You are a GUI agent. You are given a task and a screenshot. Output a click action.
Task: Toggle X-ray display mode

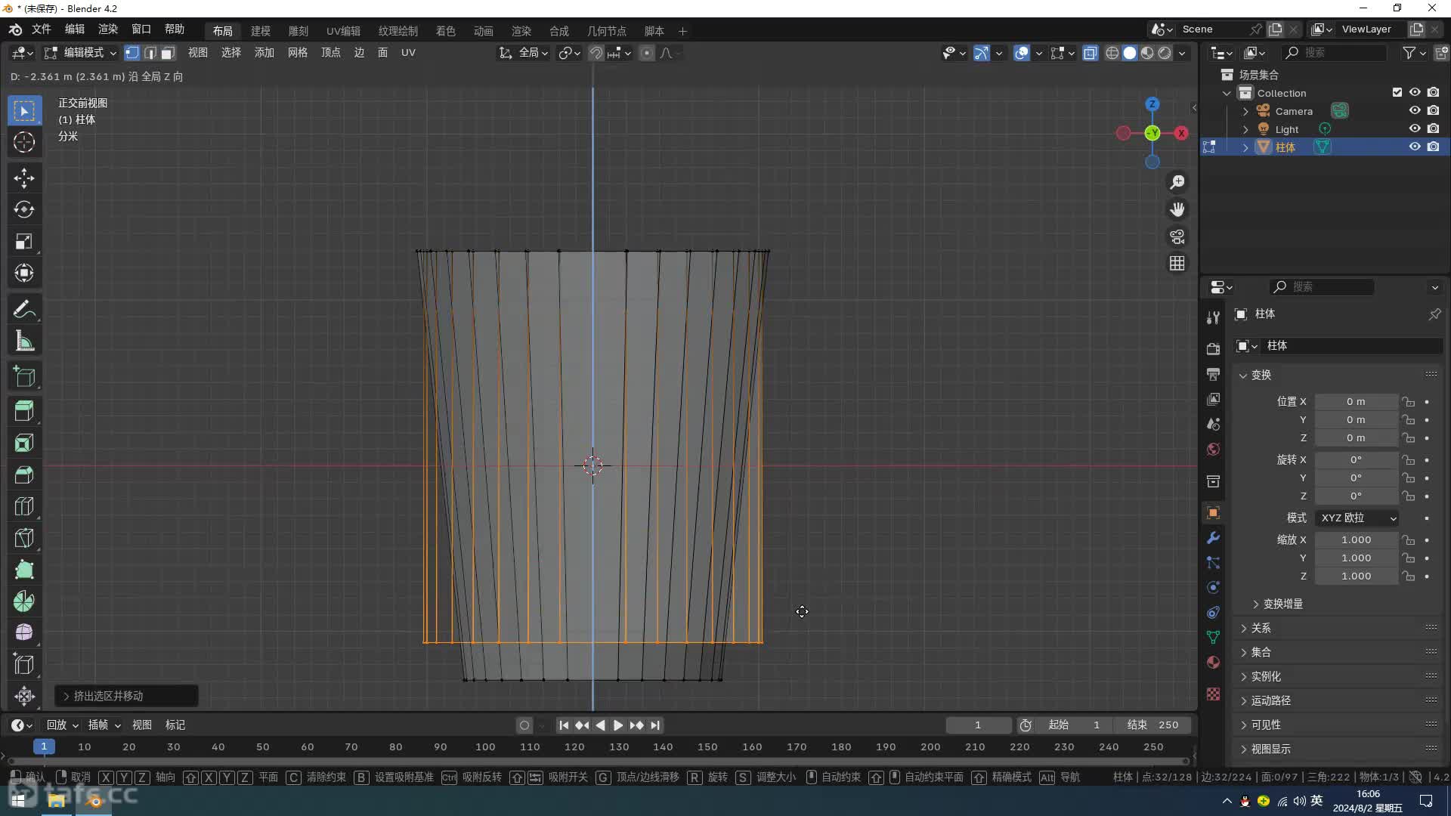[1090, 53]
